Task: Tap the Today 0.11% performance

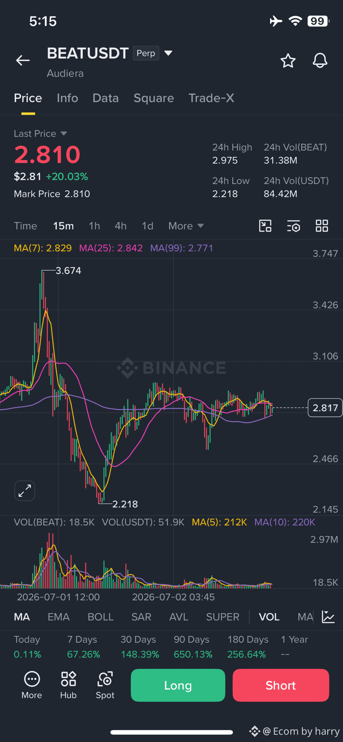Action: [x=27, y=647]
